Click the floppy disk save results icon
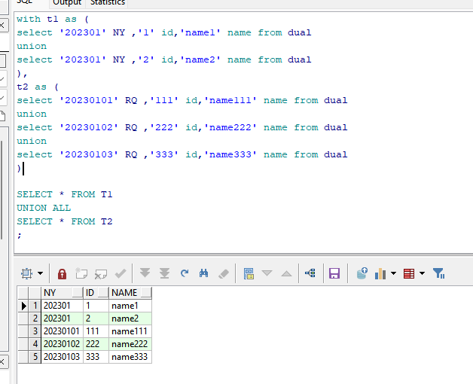473x384 pixels. [x=334, y=273]
